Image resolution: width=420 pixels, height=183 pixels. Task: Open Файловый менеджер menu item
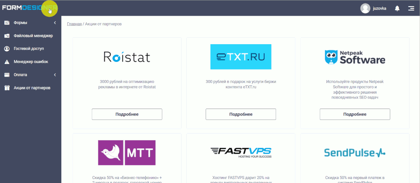tap(33, 36)
